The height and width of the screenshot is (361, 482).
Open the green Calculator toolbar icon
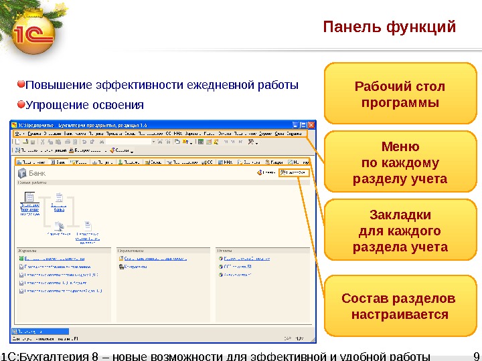point(201,142)
